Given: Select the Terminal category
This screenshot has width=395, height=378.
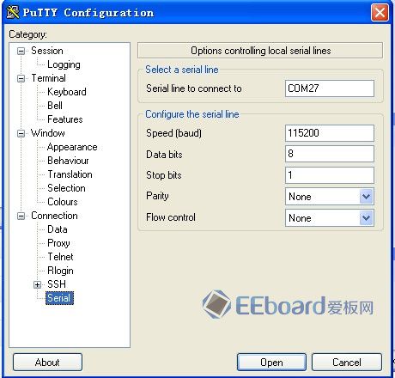Looking at the screenshot, I should click(48, 78).
